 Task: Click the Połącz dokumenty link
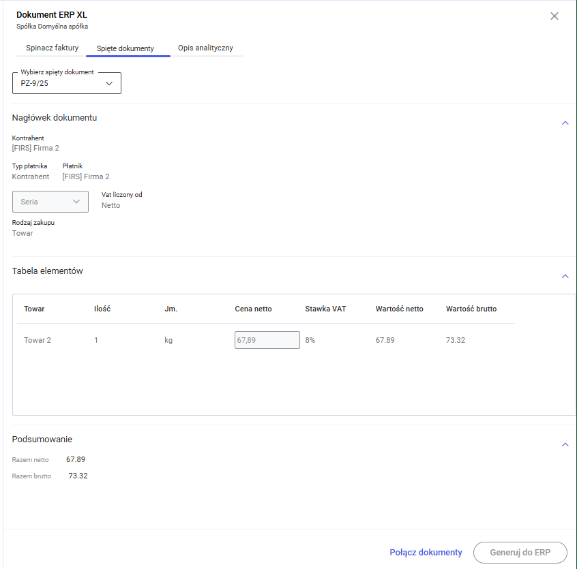426,553
